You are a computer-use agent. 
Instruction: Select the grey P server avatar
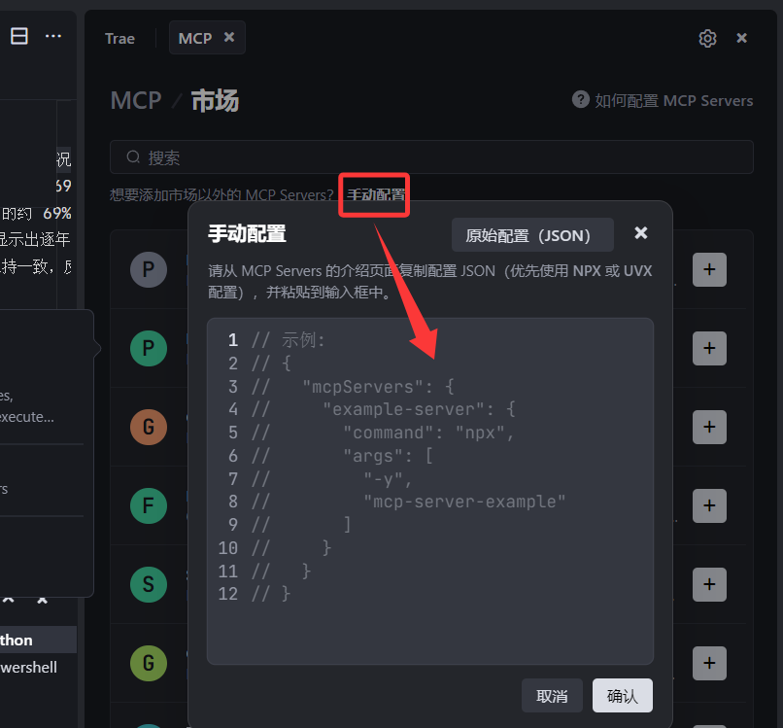tap(149, 270)
